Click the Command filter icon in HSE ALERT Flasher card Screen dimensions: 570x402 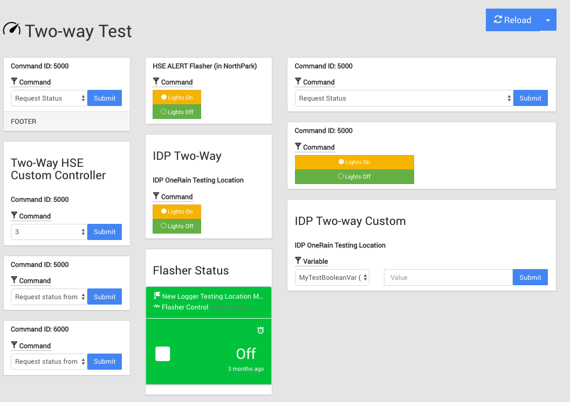click(156, 82)
